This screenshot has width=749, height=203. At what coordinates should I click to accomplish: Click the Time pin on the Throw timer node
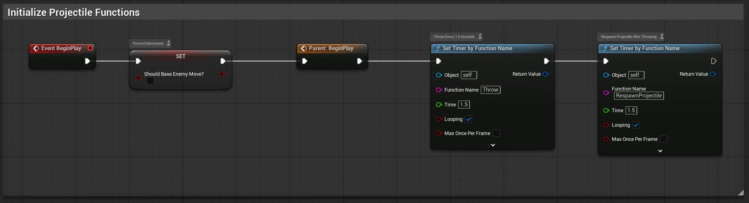(x=439, y=105)
